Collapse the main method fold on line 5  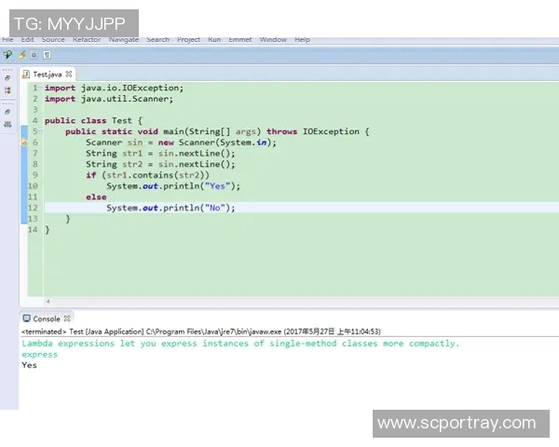40,131
